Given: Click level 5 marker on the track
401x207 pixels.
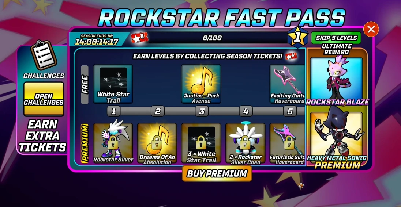Looking at the screenshot, I should (x=290, y=111).
